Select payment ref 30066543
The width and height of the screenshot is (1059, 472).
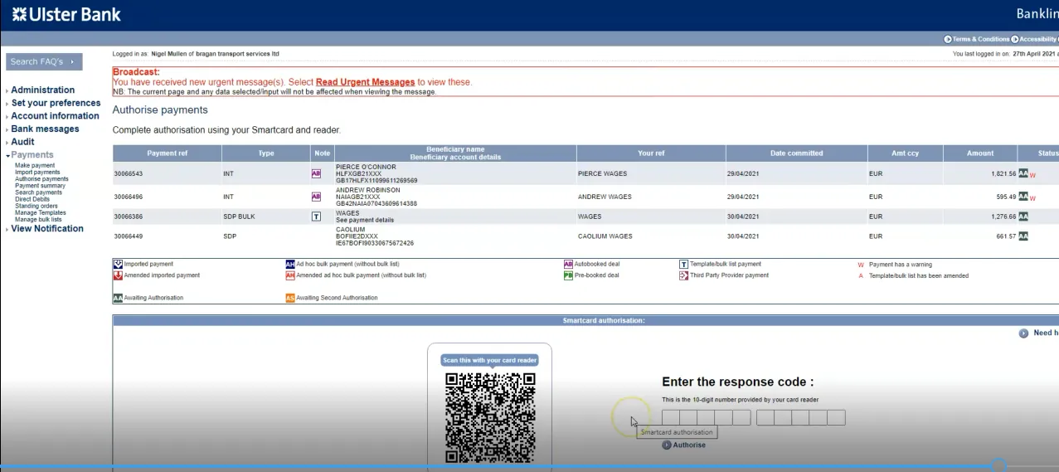click(x=128, y=173)
